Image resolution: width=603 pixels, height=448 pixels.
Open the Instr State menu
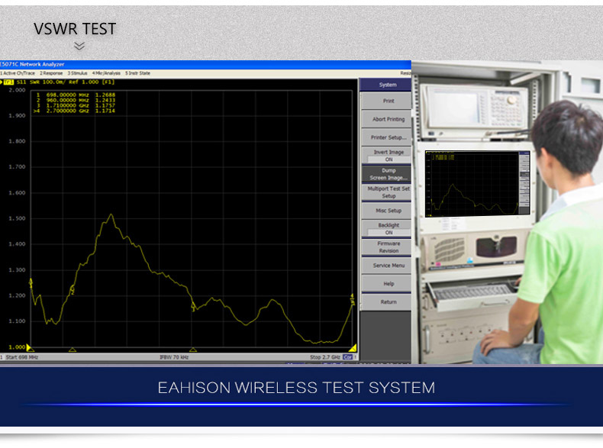(138, 73)
